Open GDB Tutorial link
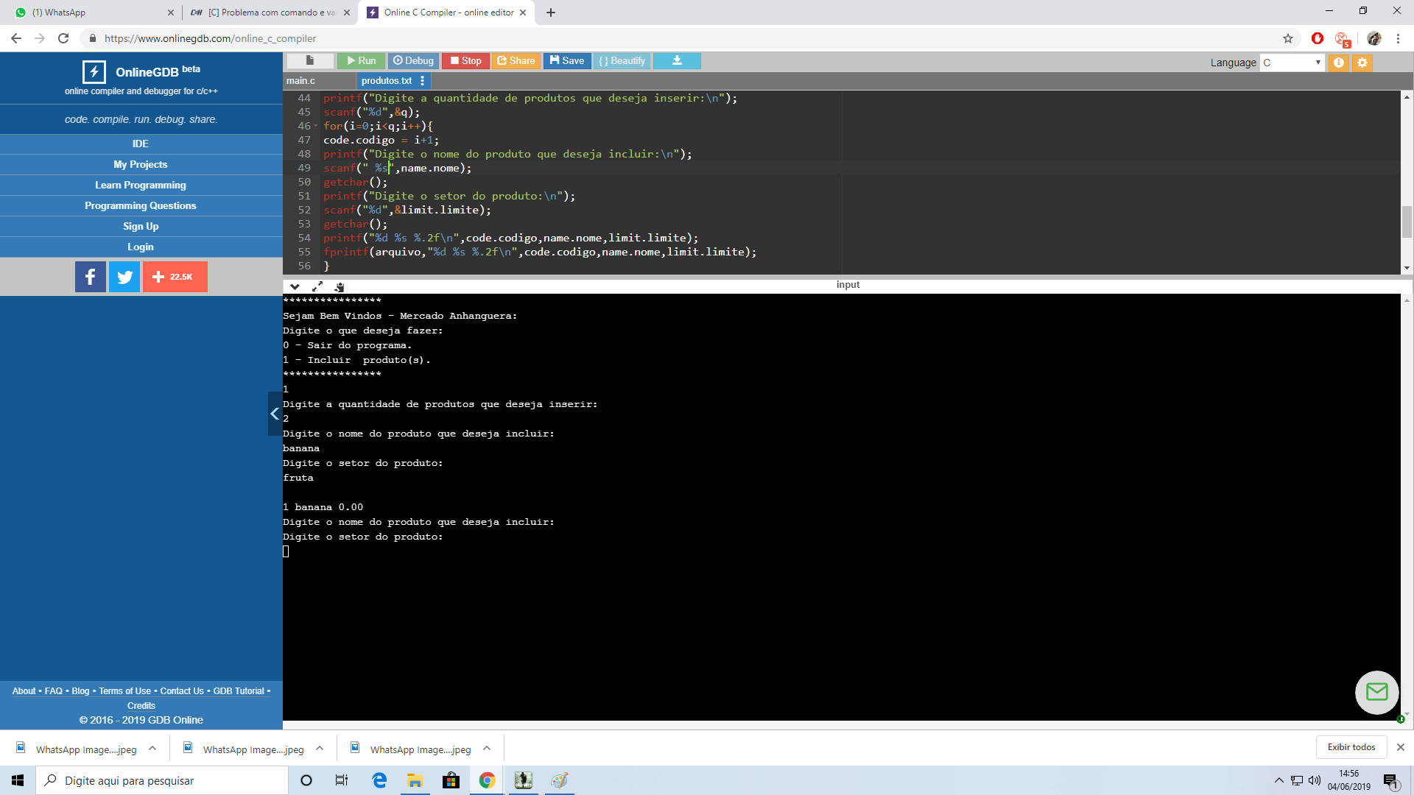 coord(239,691)
